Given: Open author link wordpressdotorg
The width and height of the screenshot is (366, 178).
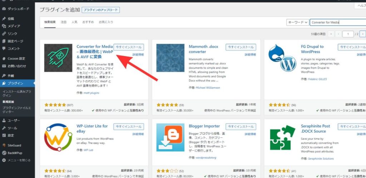Looking at the screenshot, I should 206,158.
